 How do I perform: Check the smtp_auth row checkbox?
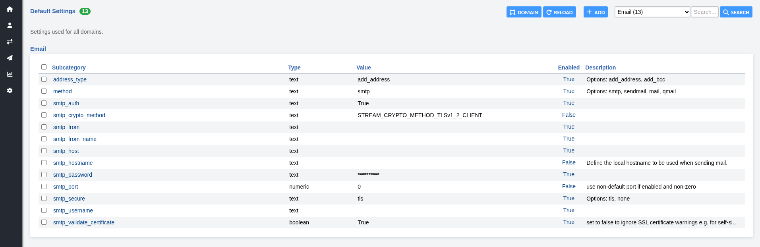[44, 103]
